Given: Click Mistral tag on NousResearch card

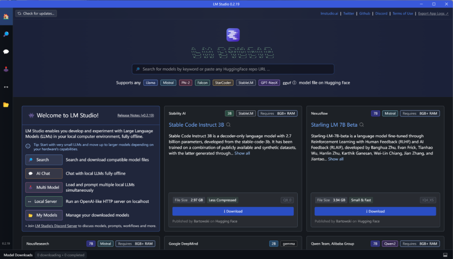Looking at the screenshot, I should (105, 244).
